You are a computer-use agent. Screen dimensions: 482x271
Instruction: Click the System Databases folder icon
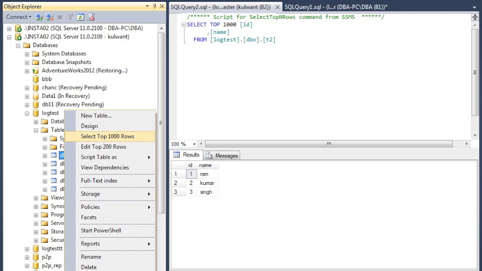pos(36,53)
